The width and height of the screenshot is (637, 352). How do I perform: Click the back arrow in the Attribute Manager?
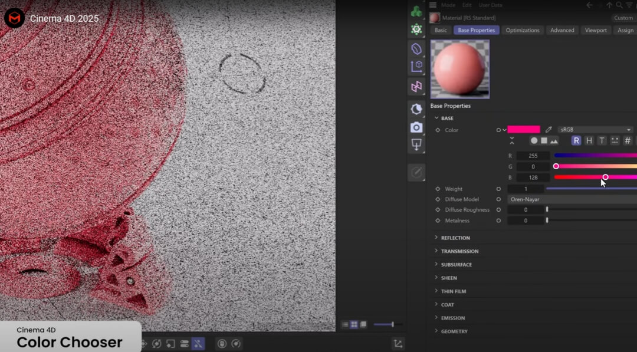(x=589, y=5)
